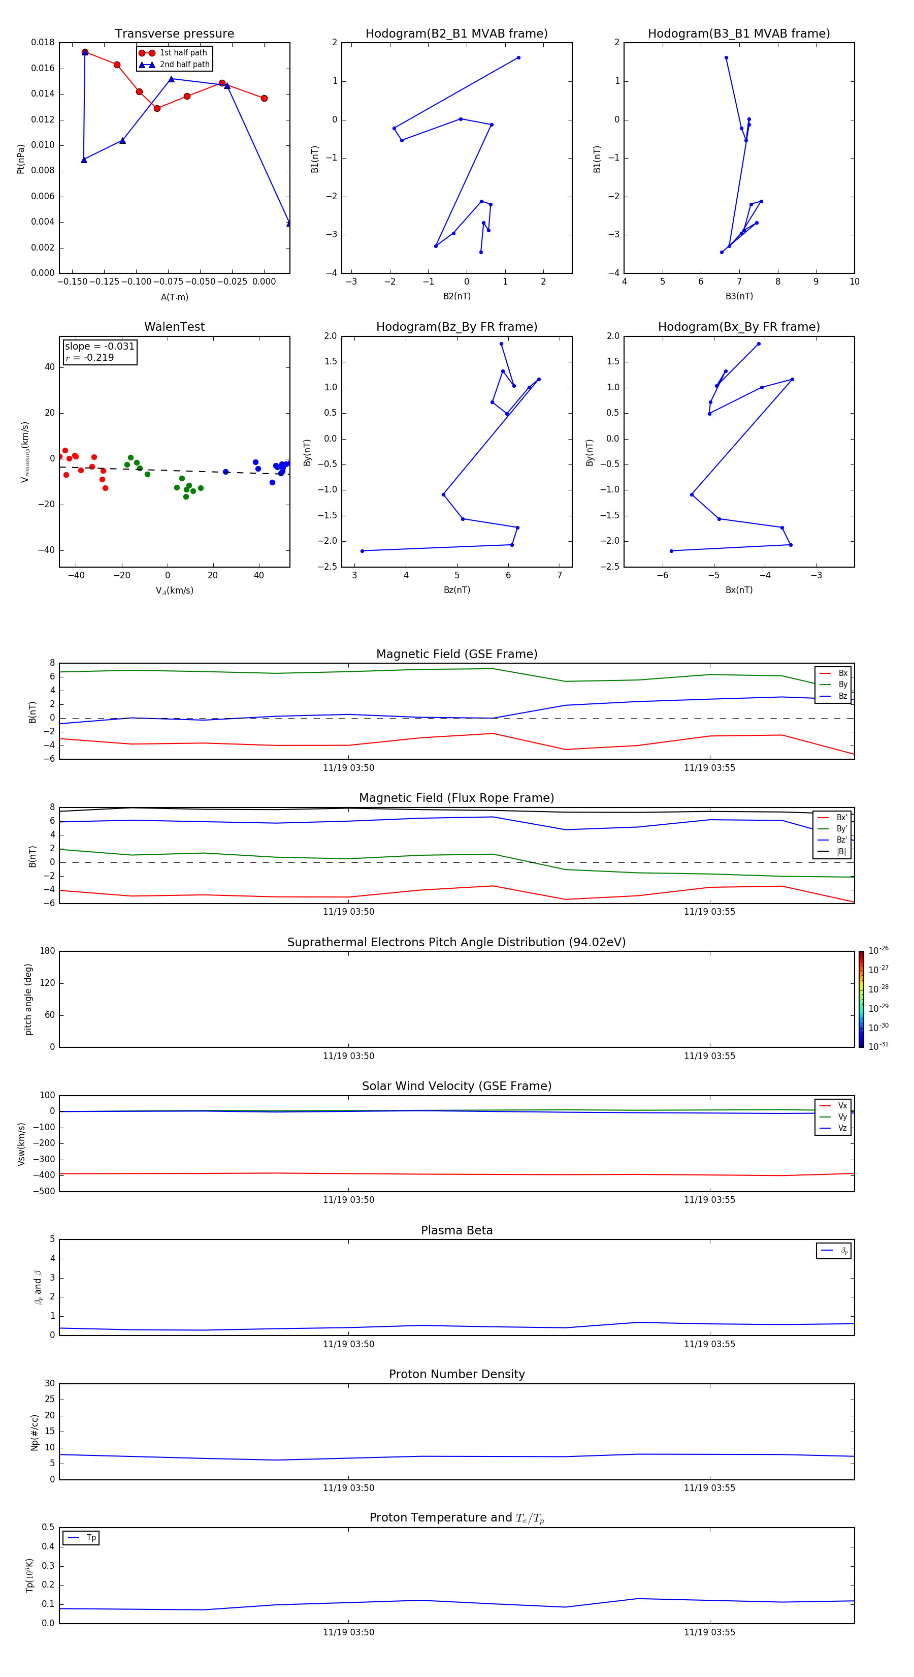
Task: Click the "Hodogram(Bz_By FR frame)" title
Action: 456,327
